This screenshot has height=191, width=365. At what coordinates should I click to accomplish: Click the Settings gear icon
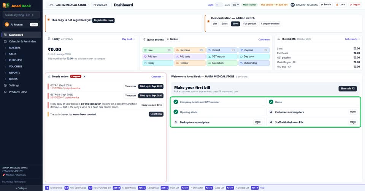click(x=5, y=85)
